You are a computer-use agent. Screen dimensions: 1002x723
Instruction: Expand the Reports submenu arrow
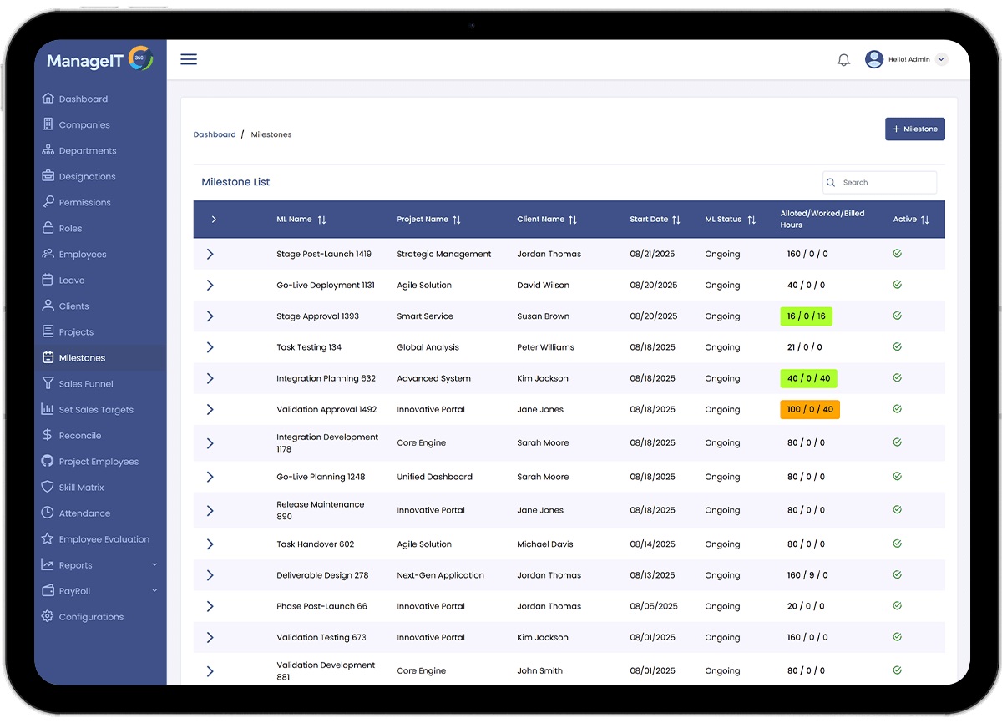[154, 565]
